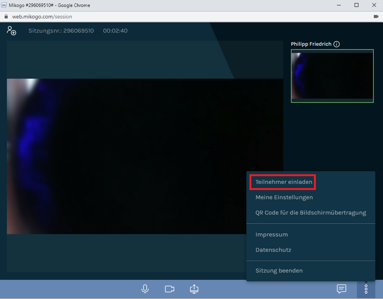Toggle the webcam video
Screen dimensions: 383x299
(170, 289)
